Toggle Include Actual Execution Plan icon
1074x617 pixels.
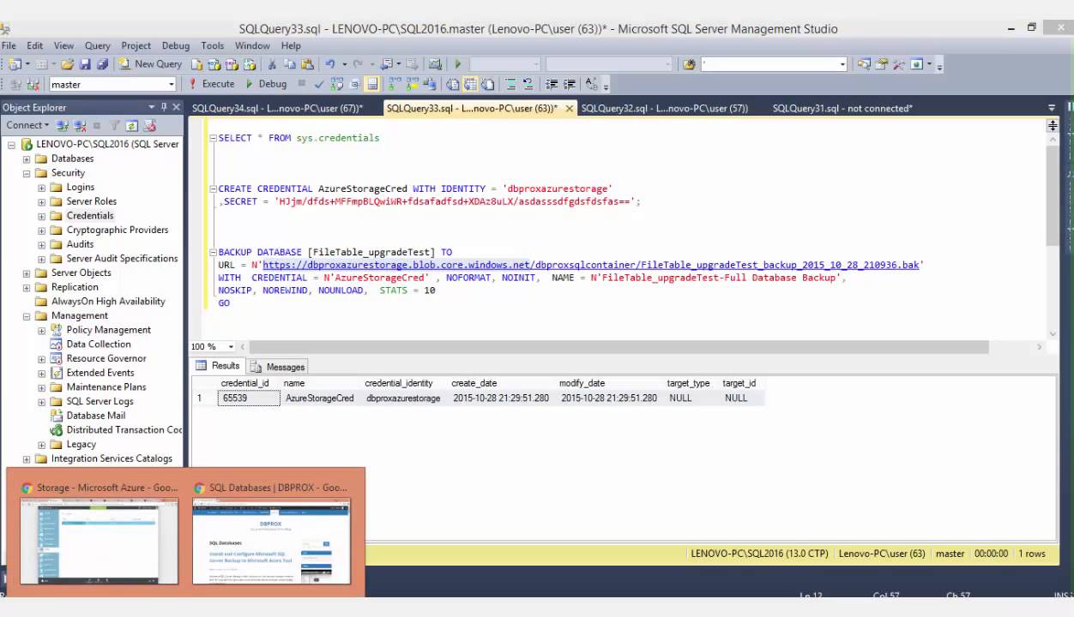(395, 84)
